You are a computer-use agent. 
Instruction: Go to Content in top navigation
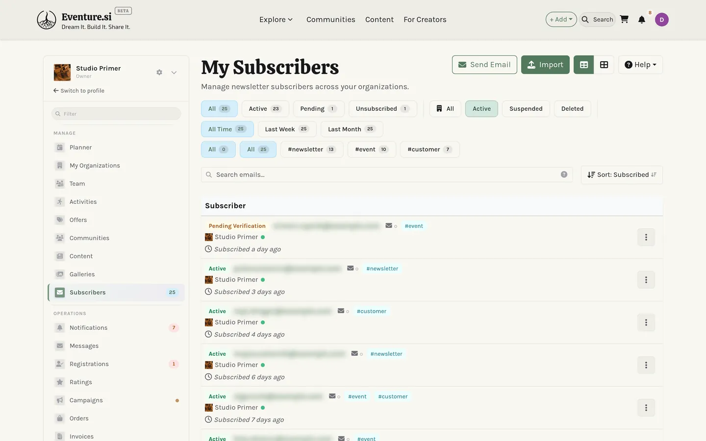(x=379, y=20)
